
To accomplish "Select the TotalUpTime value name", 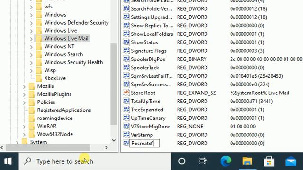I will tap(145, 102).
